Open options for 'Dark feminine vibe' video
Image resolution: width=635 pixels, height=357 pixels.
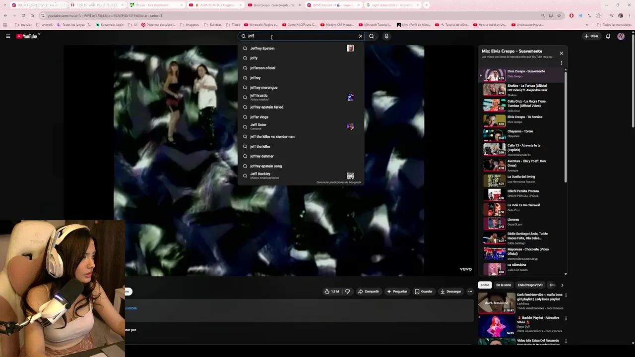[566, 296]
